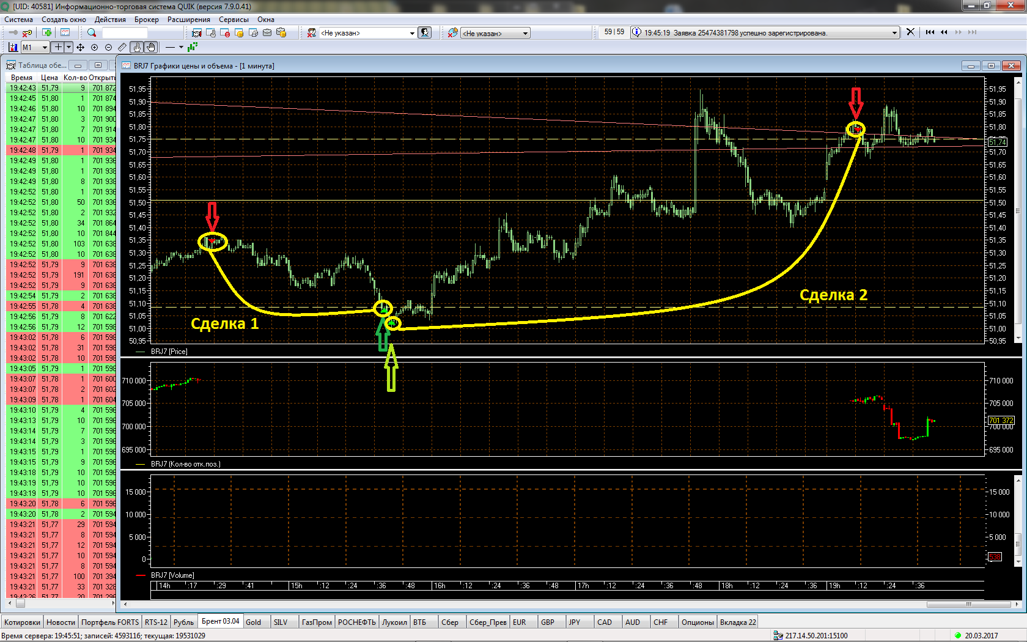The image size is (1027, 642).
Task: Switch to the Котировки tab
Action: (x=22, y=622)
